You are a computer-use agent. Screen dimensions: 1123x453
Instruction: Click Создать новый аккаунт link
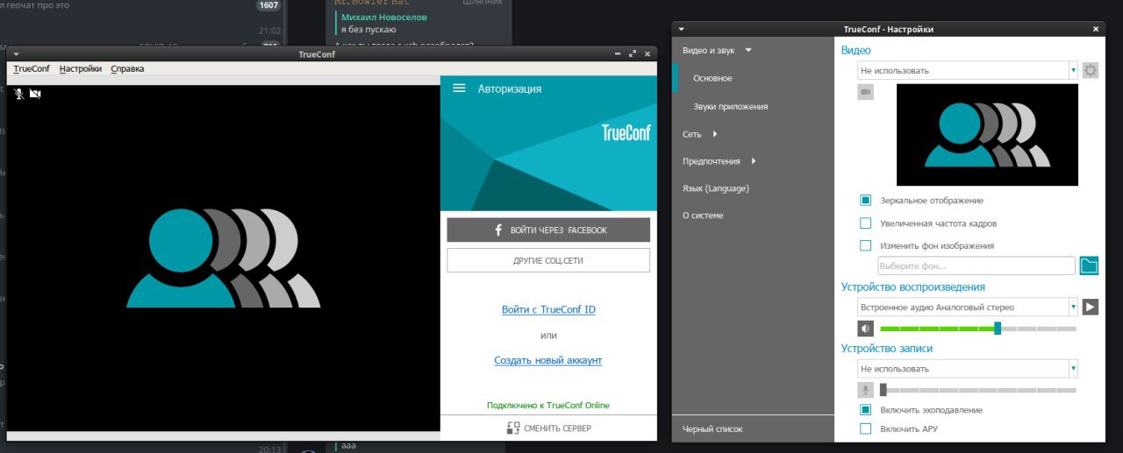(x=548, y=360)
